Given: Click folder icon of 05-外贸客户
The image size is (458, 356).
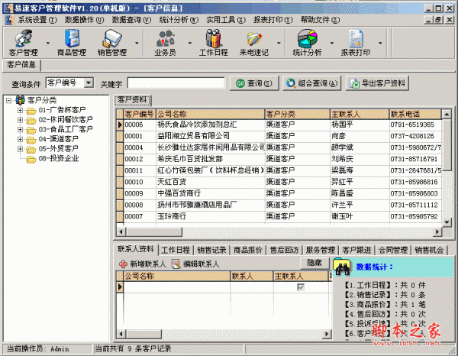Looking at the screenshot, I should click(31, 150).
